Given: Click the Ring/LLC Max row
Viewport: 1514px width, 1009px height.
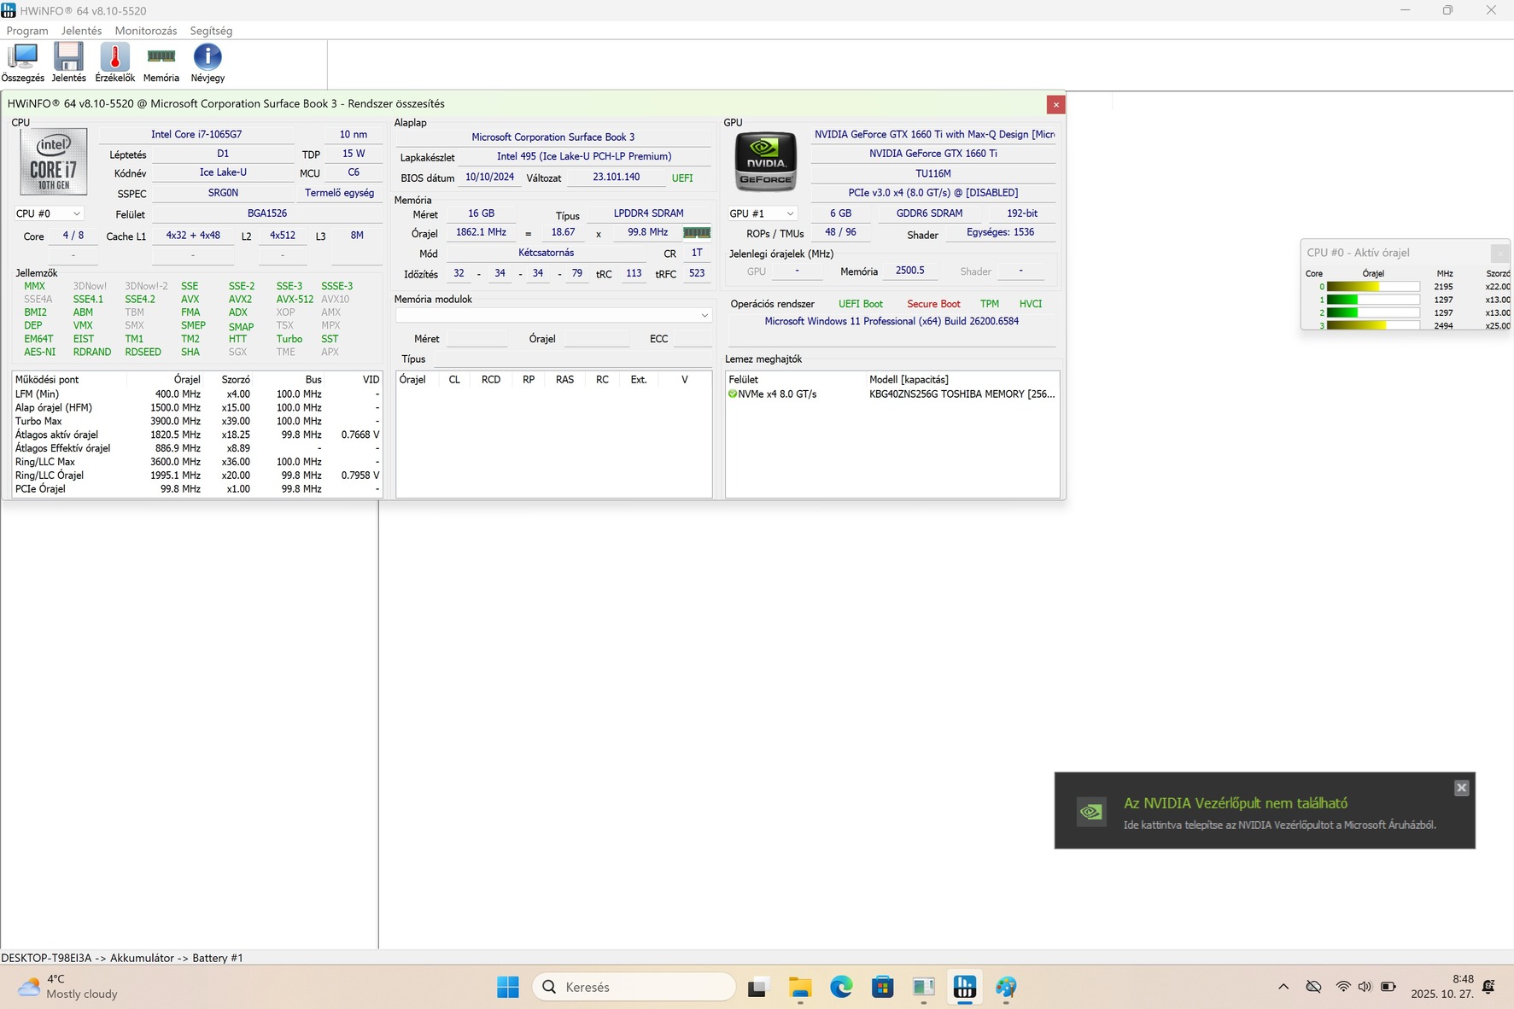Looking at the screenshot, I should [197, 462].
